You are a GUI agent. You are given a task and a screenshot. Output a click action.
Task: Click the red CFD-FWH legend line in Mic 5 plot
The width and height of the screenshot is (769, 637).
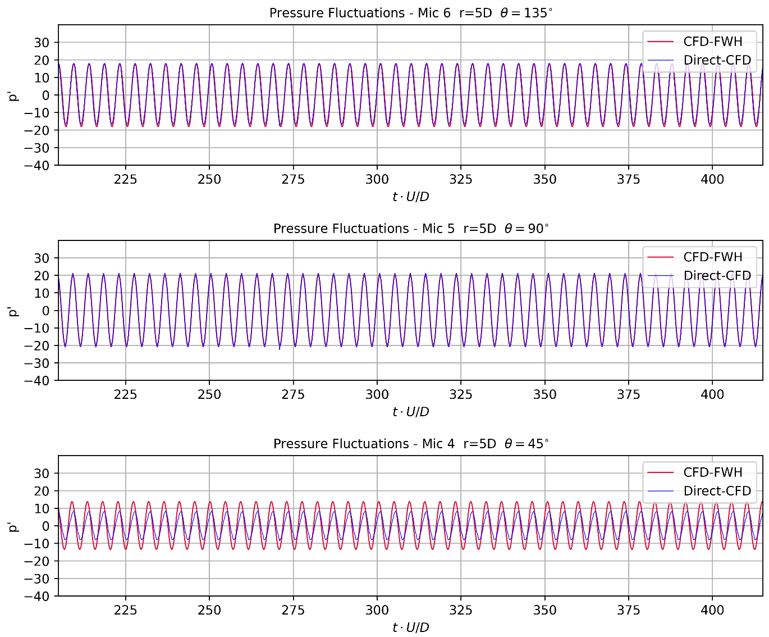(660, 257)
